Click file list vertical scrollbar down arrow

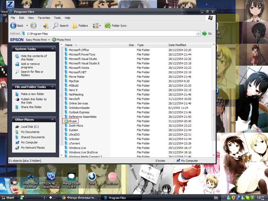click(x=214, y=155)
